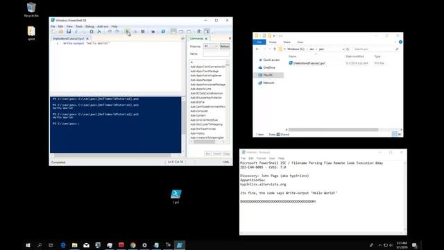Screen dimensions: 444x250
Task: Click the Back arrow in File Explorer
Action: (x=257, y=49)
